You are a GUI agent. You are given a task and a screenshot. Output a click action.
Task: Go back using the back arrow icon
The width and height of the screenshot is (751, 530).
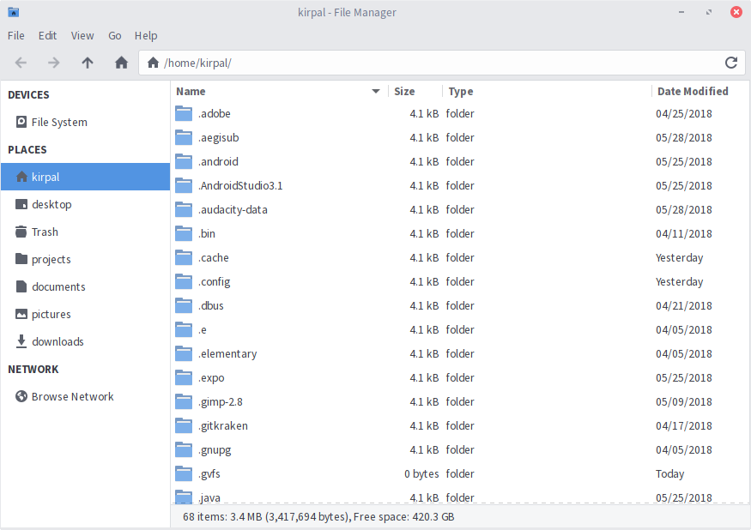point(20,63)
